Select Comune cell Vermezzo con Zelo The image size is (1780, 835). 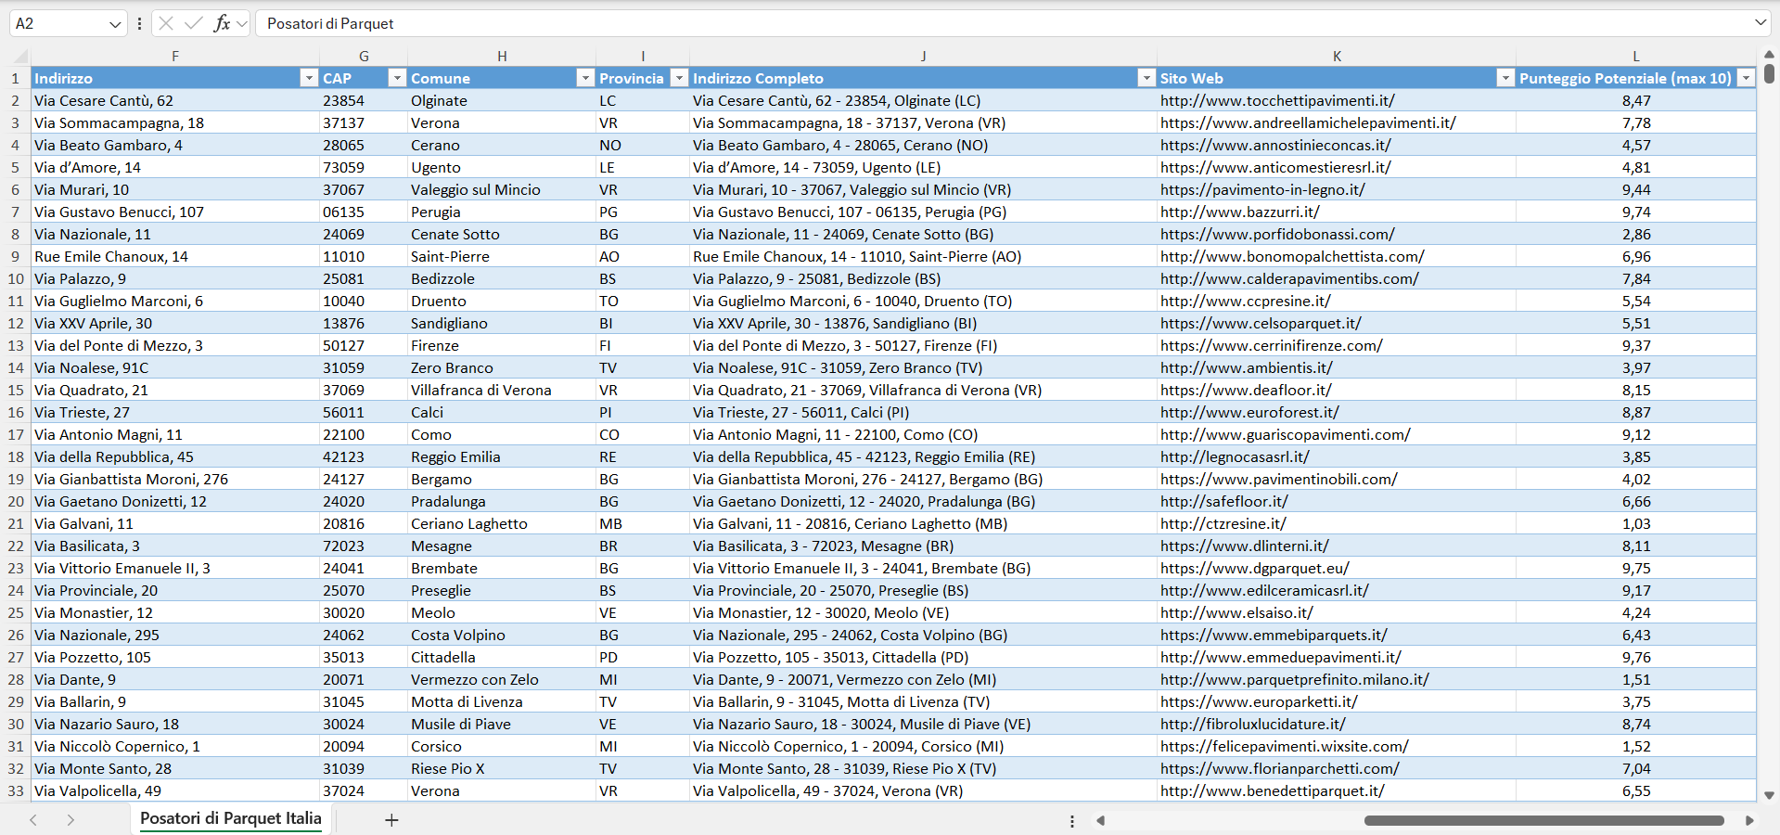[x=502, y=679]
